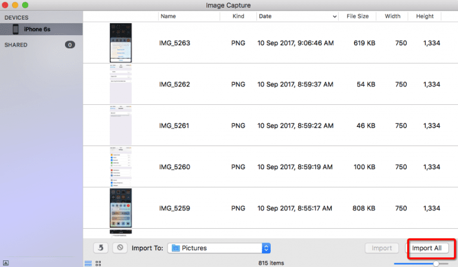Click the Import All button
Viewport: 458px width, 267px height.
(x=427, y=248)
